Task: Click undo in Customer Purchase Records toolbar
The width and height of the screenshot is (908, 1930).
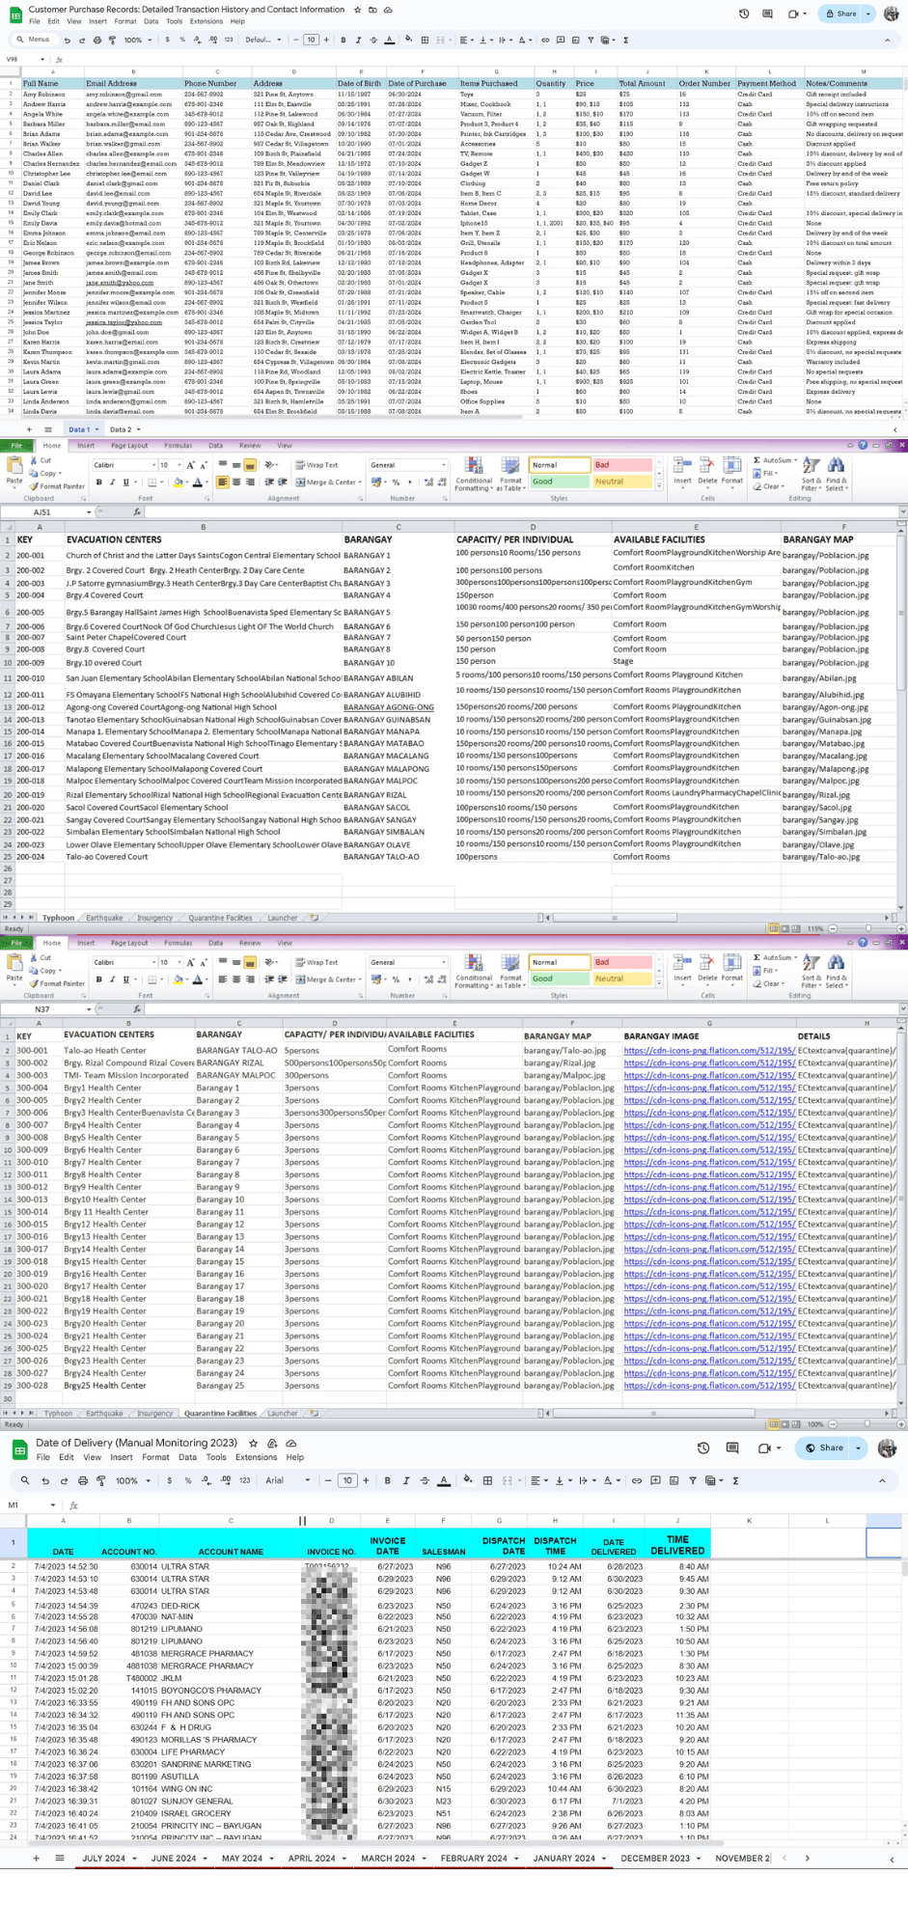Action: (67, 41)
